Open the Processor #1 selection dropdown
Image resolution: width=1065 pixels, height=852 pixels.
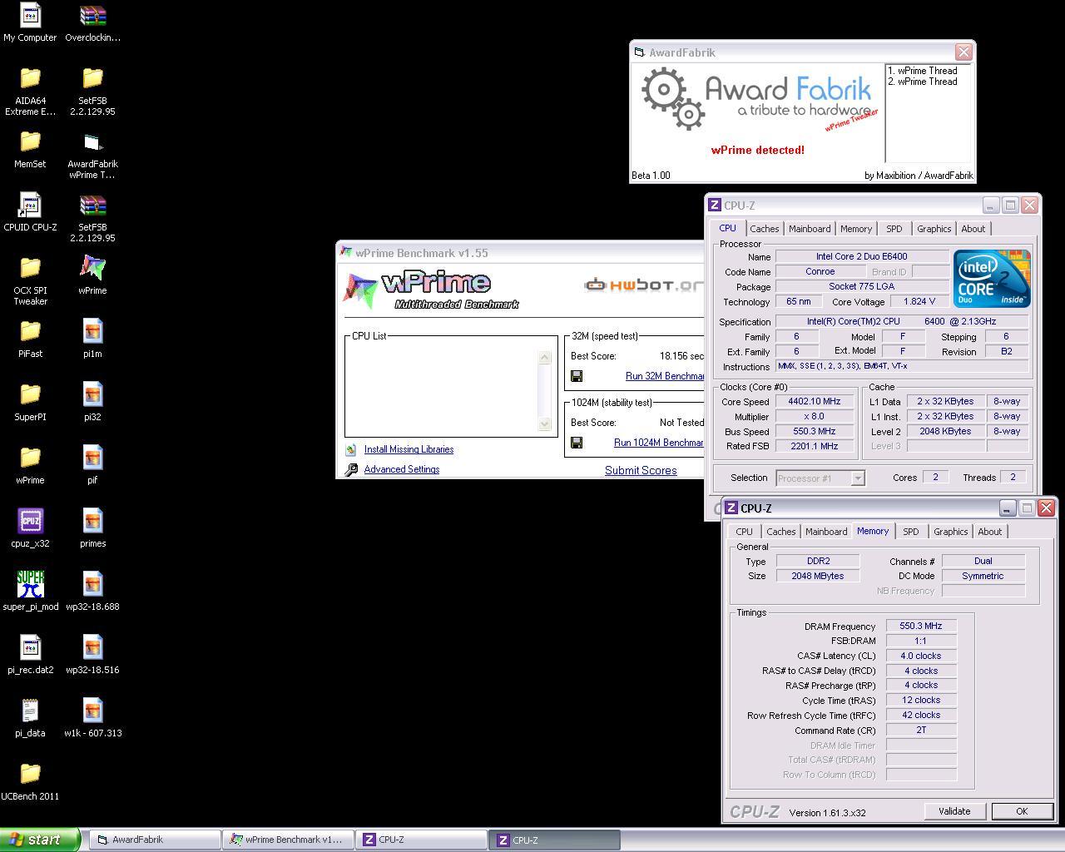point(820,478)
